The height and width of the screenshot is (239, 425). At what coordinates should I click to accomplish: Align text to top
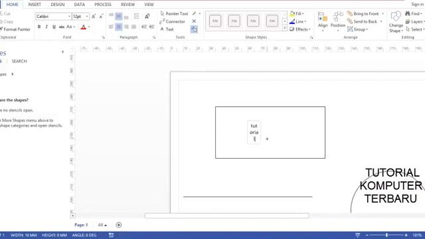click(111, 16)
